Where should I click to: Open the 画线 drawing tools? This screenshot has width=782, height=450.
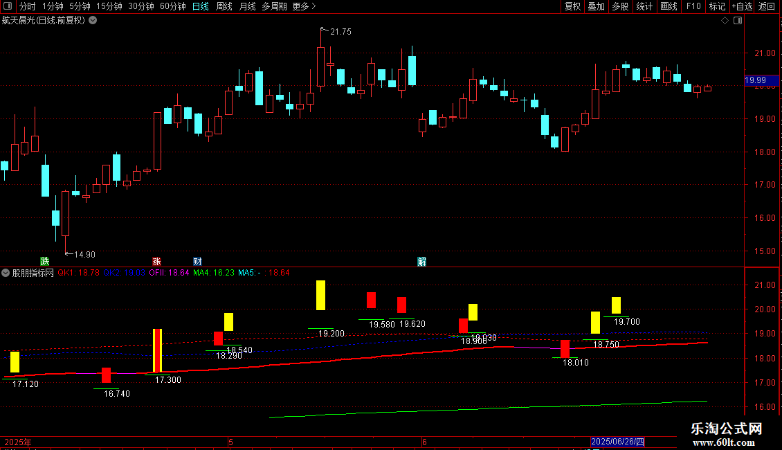[x=669, y=6]
